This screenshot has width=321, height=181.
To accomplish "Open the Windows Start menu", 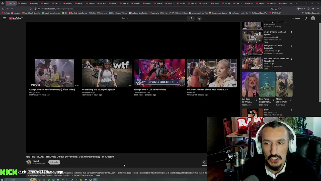I will click(3, 179).
